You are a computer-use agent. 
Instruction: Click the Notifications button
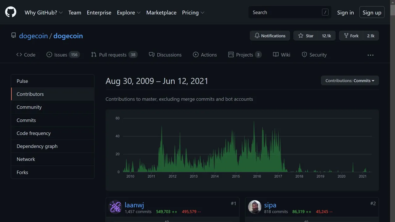270,36
